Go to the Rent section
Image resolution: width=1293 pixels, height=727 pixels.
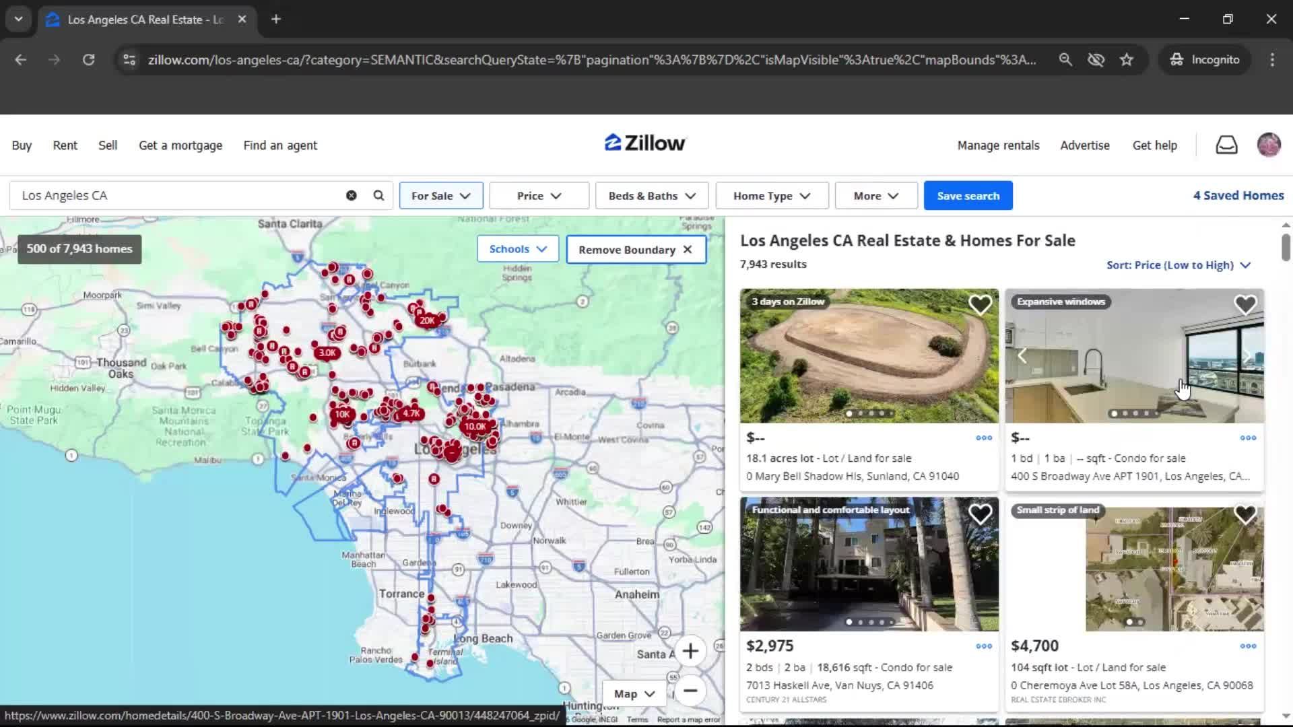pyautogui.click(x=65, y=145)
